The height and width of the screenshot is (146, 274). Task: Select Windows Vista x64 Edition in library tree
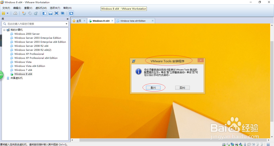click(x=30, y=66)
